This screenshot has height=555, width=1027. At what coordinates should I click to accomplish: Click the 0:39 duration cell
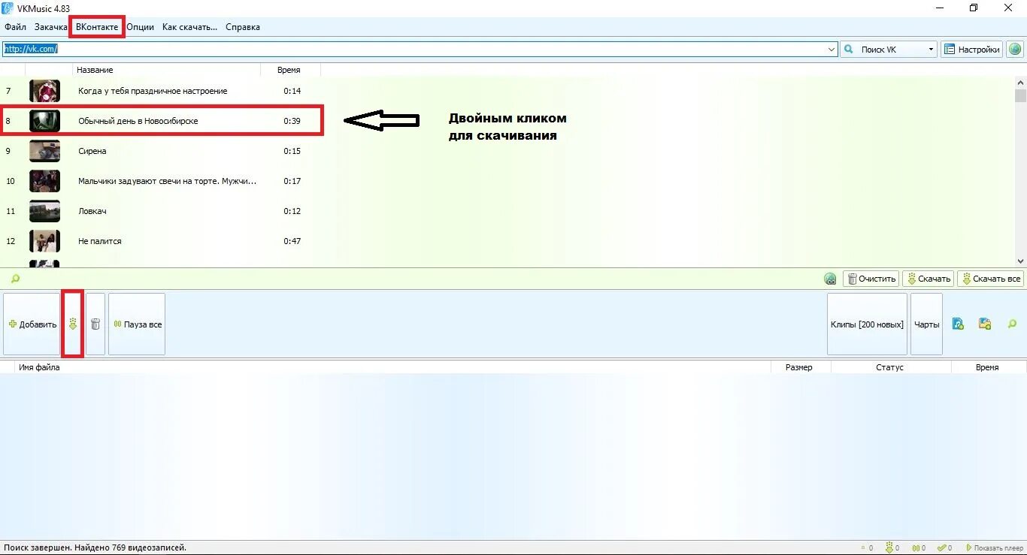coord(293,121)
